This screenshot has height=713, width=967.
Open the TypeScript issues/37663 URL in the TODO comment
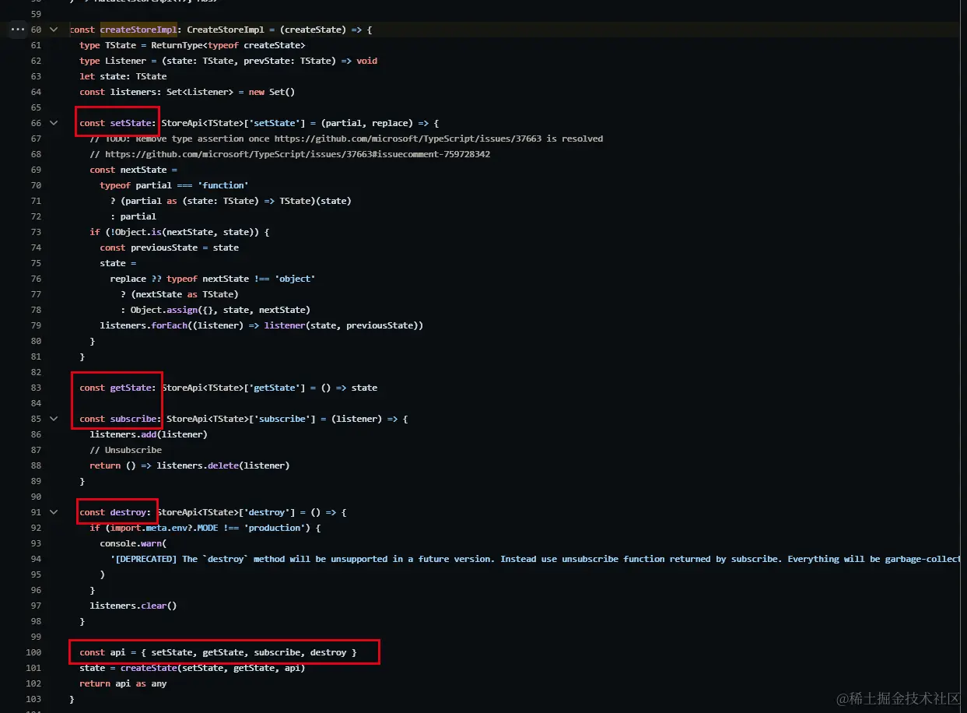408,139
